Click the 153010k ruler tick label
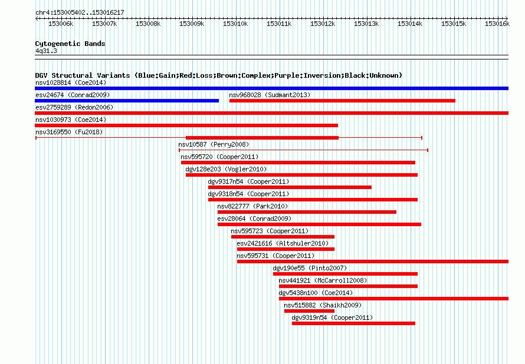525x364 pixels. (x=235, y=24)
